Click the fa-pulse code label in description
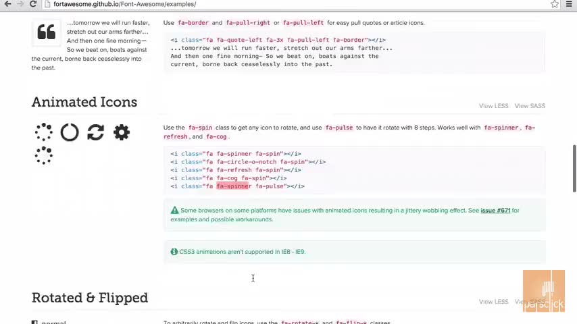Viewport: 577px width, 324px height. pos(339,128)
